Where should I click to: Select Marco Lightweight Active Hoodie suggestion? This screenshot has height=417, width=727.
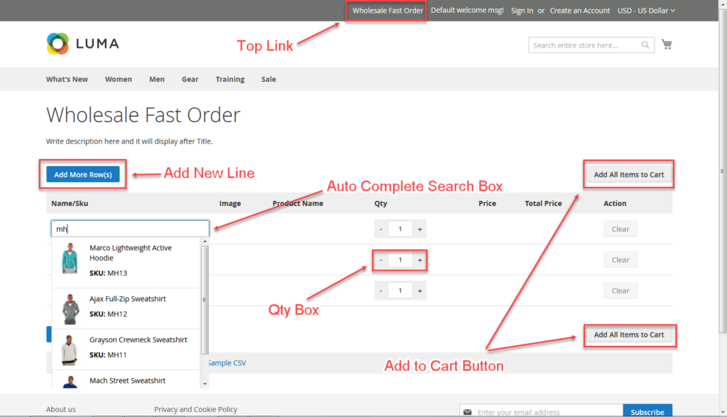coord(126,263)
